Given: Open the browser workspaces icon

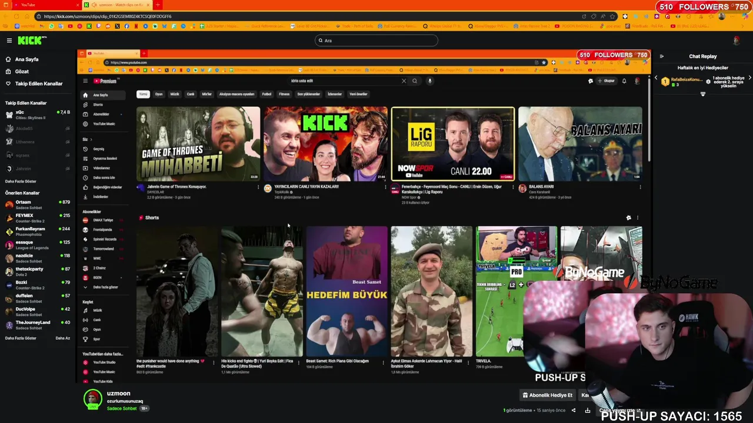Looking at the screenshot, I should (x=6, y=5).
